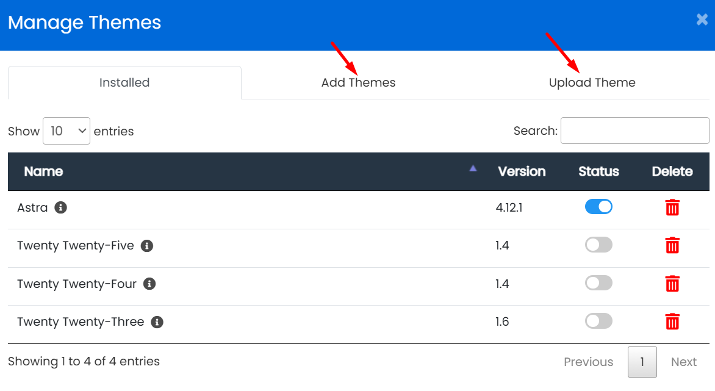Screen dimensions: 715x391
Task: Switch to the Add Themes tab
Action: coord(358,83)
